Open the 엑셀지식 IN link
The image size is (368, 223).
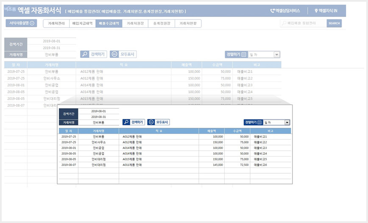pyautogui.click(x=326, y=11)
